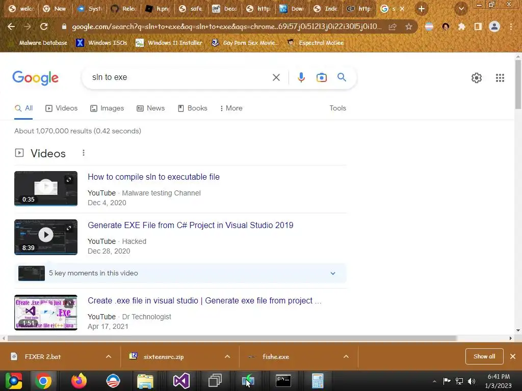Open the fishe.exe downloaded file
This screenshot has width=522, height=391.
(x=276, y=356)
